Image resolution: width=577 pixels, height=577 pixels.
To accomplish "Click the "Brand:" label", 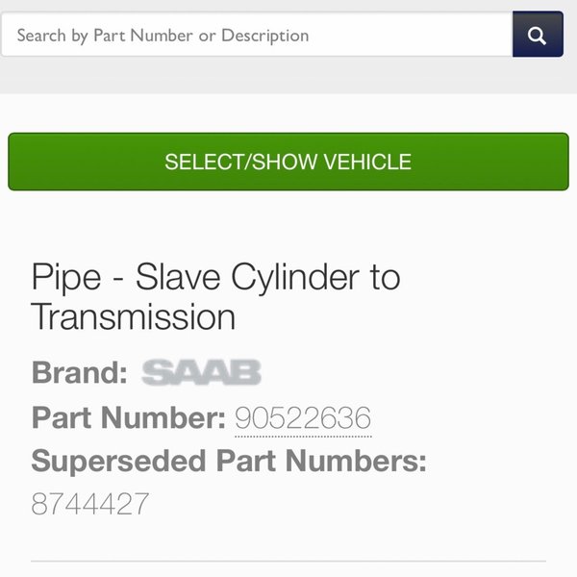I will click(x=79, y=373).
